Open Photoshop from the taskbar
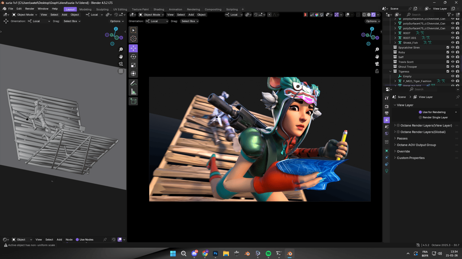 (x=215, y=253)
